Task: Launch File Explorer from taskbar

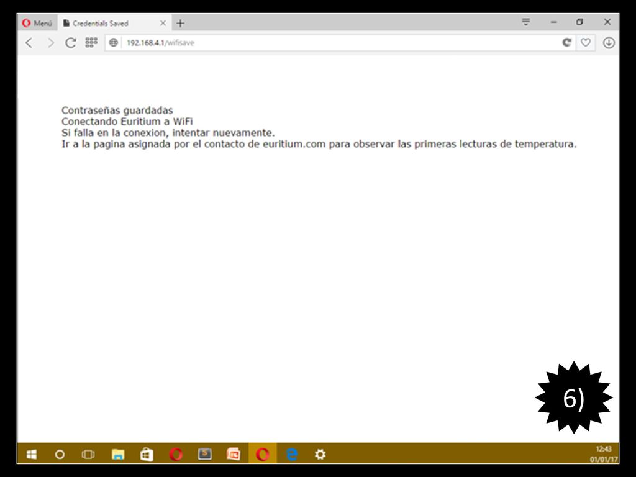Action: click(117, 454)
